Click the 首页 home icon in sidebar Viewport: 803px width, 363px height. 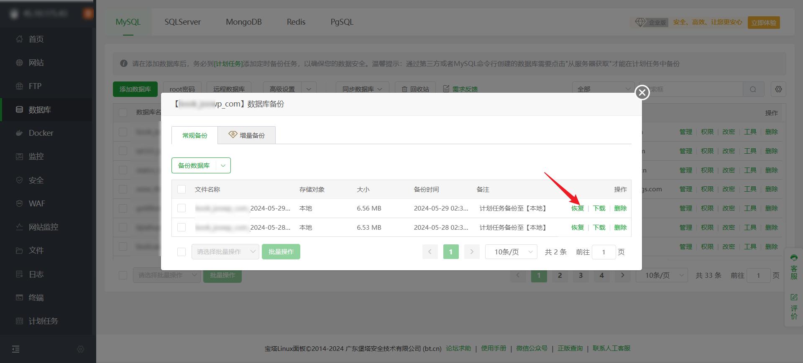19,39
